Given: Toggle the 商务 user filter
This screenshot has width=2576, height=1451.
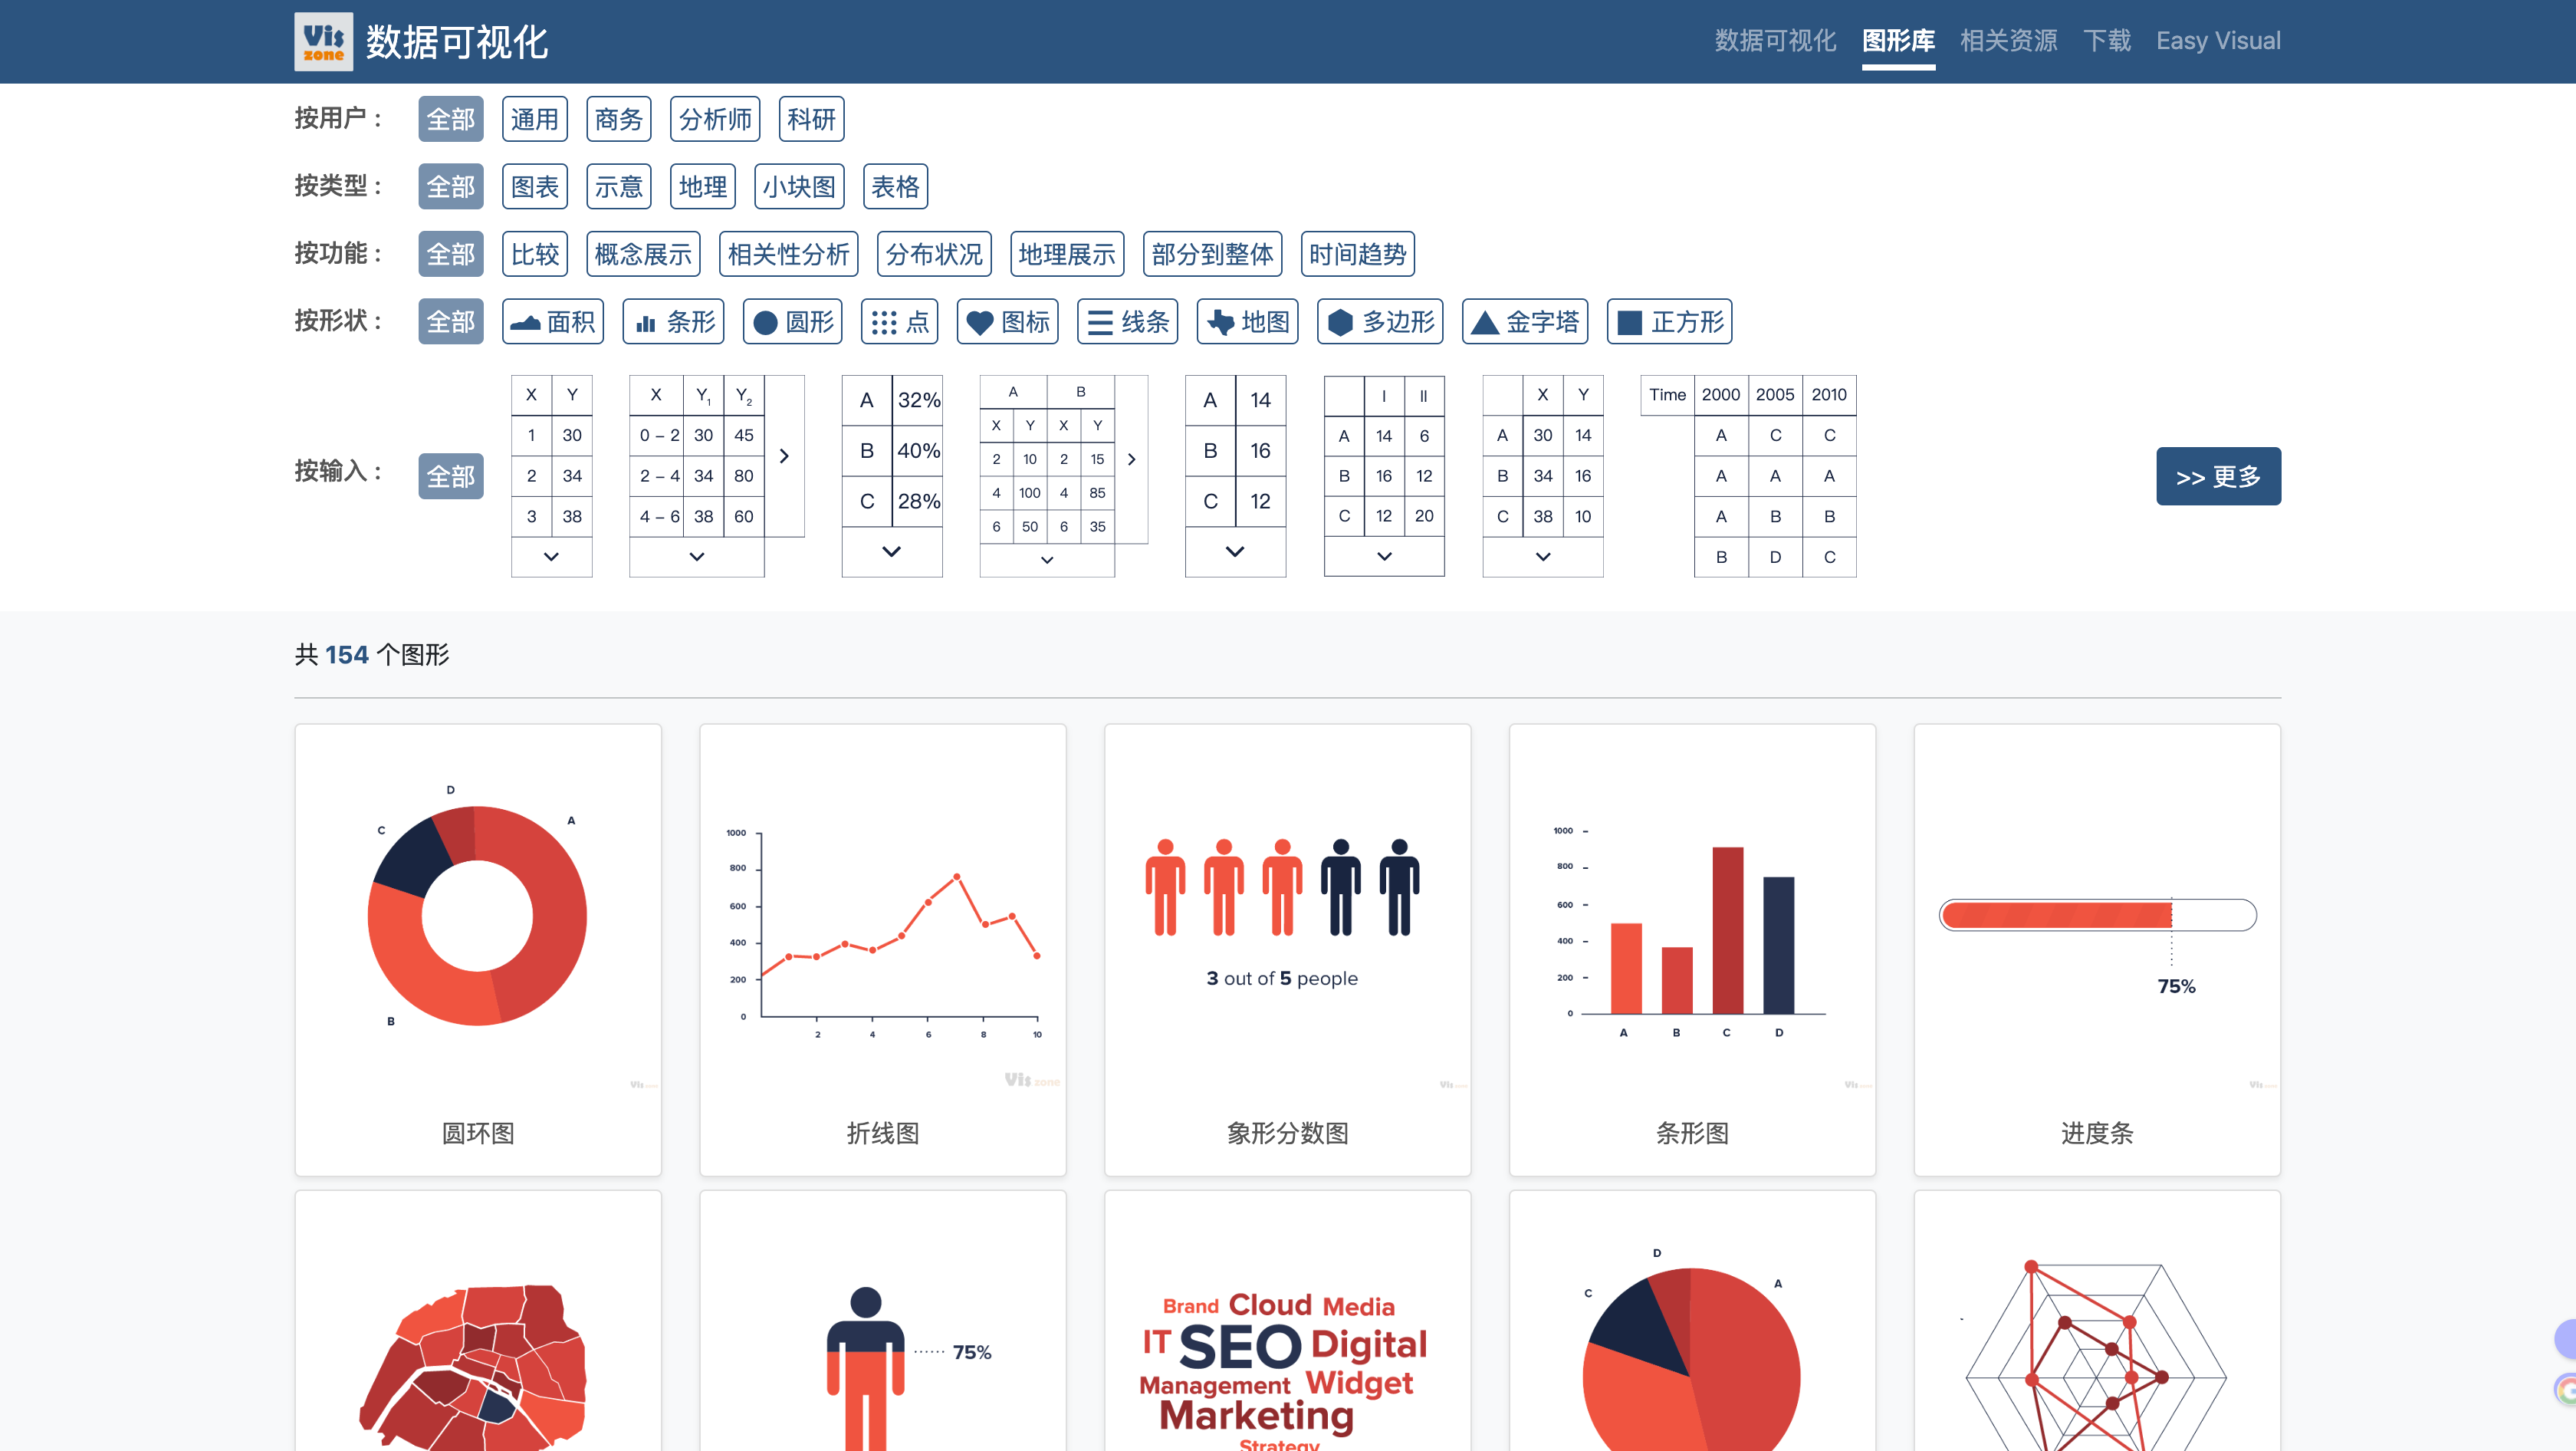Looking at the screenshot, I should click(x=618, y=119).
